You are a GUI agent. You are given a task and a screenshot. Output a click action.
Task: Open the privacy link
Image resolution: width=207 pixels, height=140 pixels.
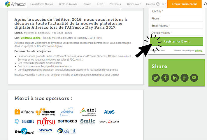point(199,50)
